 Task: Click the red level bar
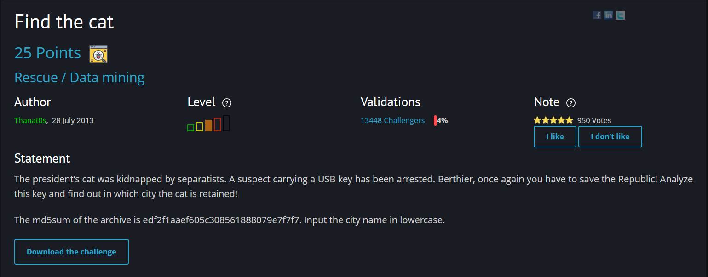coord(217,124)
